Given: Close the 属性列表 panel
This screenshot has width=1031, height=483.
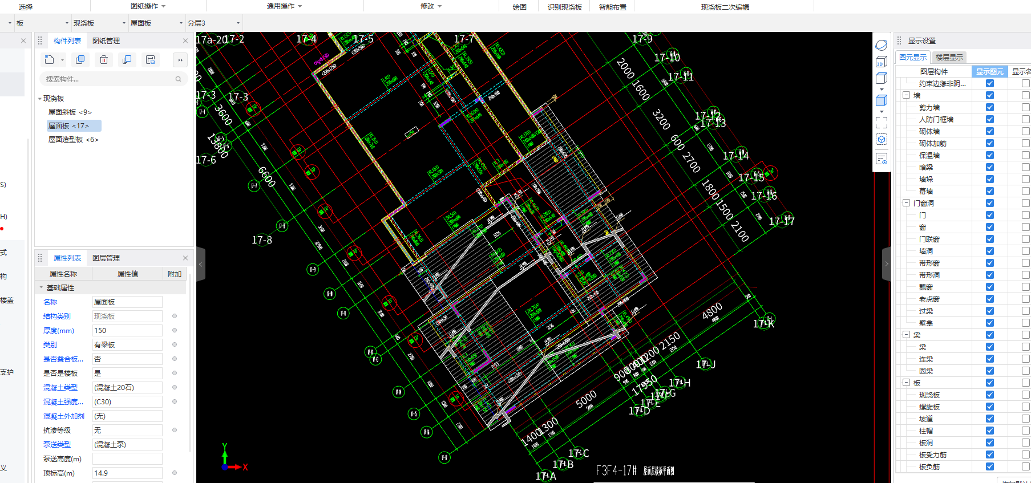Looking at the screenshot, I should click(x=185, y=258).
